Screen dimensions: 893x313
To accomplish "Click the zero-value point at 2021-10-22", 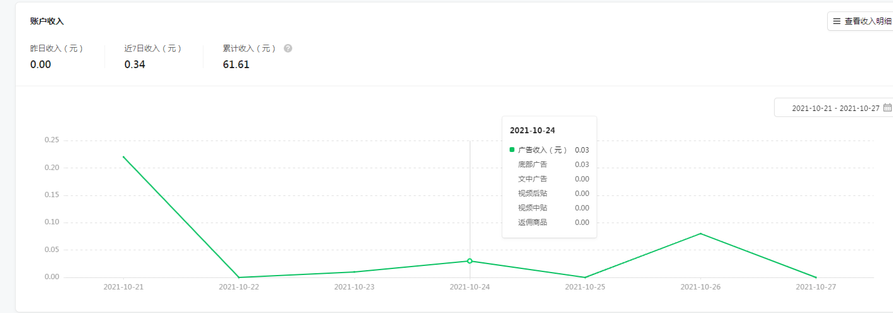I will 239,277.
